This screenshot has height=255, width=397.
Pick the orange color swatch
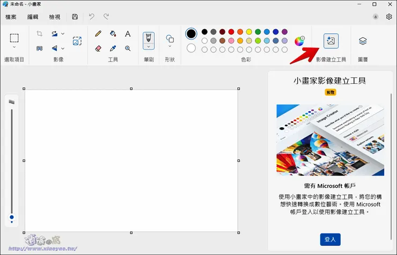pyautogui.click(x=240, y=32)
